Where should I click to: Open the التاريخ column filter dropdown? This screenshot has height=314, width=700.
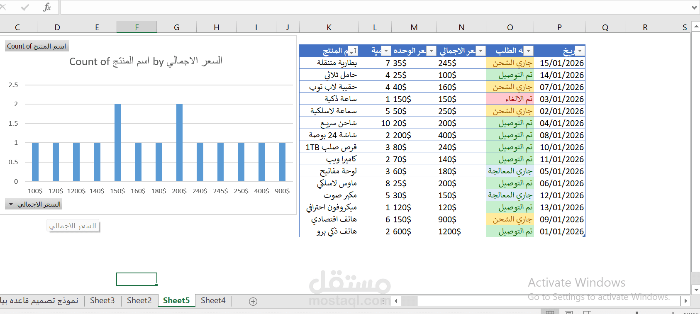pyautogui.click(x=580, y=51)
